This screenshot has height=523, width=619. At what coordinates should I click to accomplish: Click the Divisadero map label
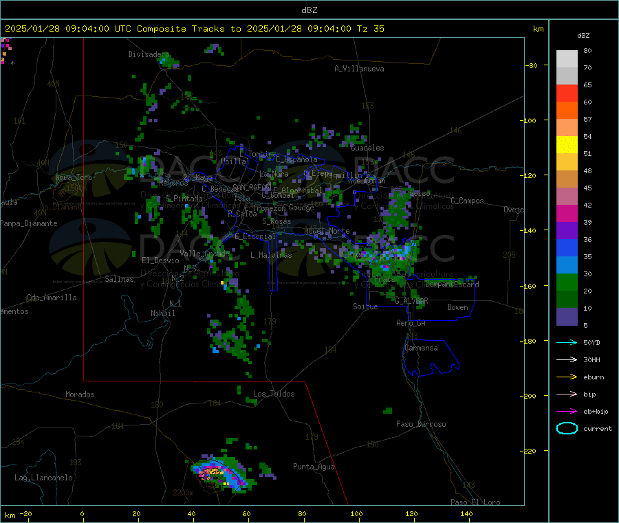(149, 54)
